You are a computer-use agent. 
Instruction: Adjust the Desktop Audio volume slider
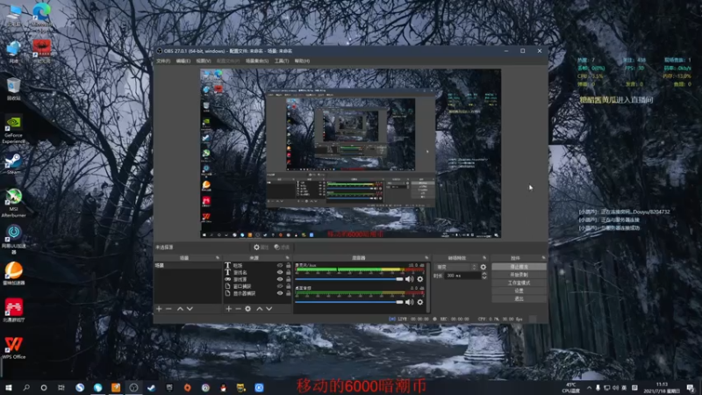[x=348, y=302]
